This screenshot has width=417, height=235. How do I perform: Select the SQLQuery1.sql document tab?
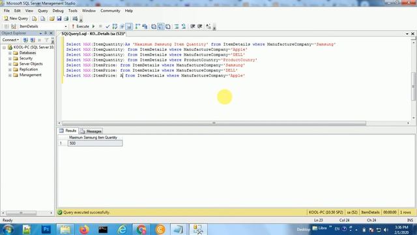point(93,34)
